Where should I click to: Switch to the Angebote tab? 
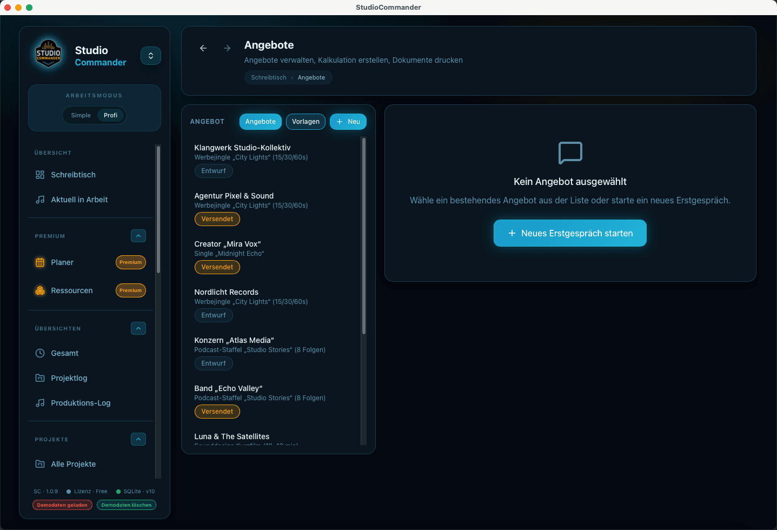[260, 122]
